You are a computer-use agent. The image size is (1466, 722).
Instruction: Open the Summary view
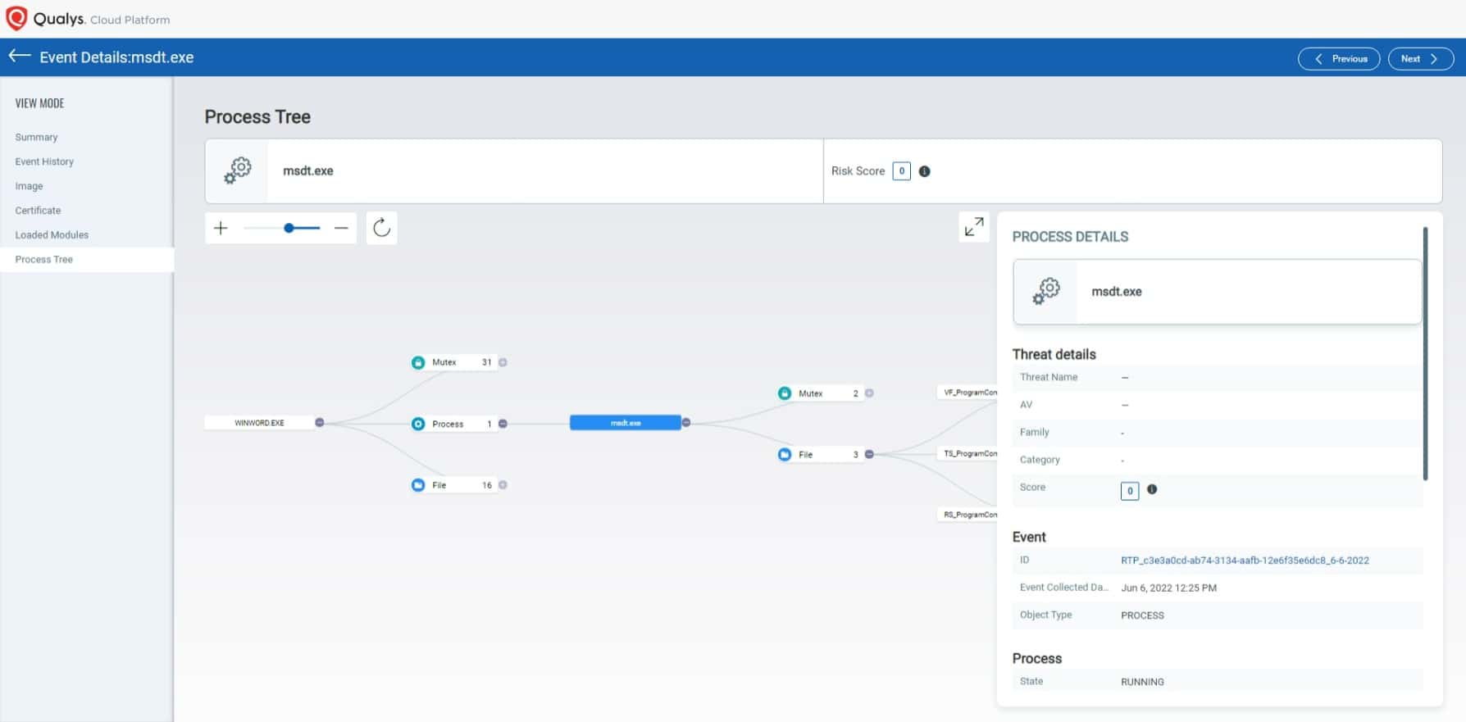click(x=36, y=137)
